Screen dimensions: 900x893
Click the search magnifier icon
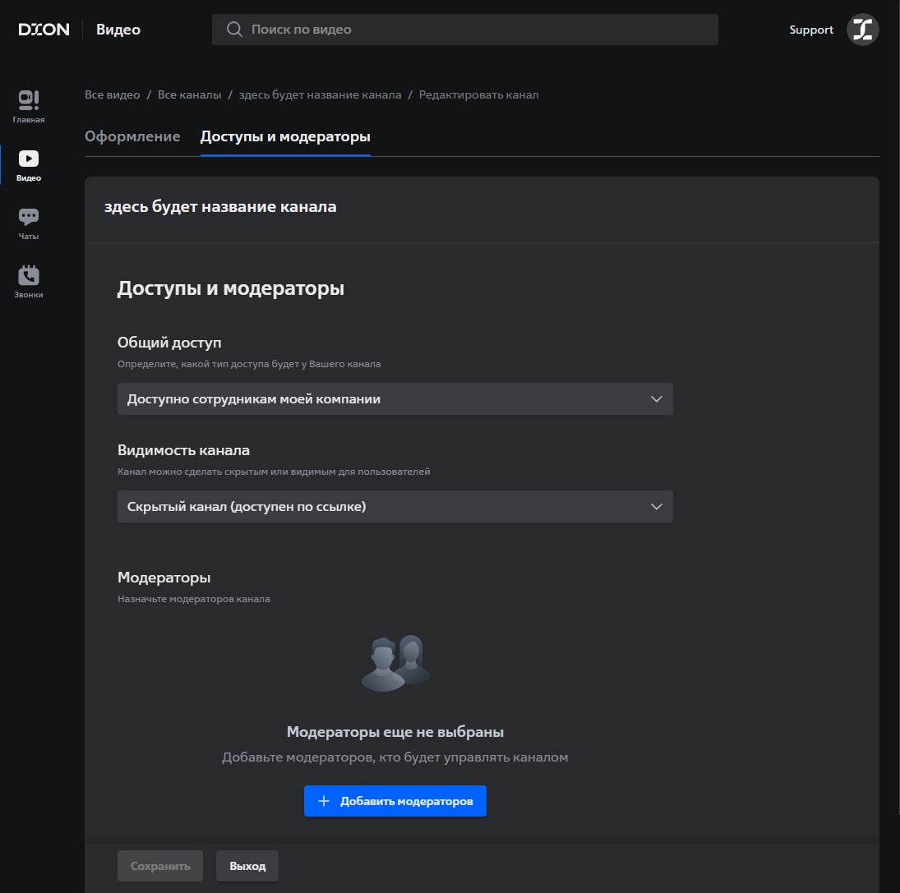click(234, 30)
